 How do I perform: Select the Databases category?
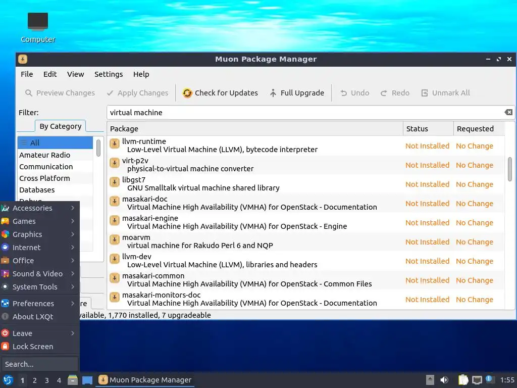tap(56, 190)
